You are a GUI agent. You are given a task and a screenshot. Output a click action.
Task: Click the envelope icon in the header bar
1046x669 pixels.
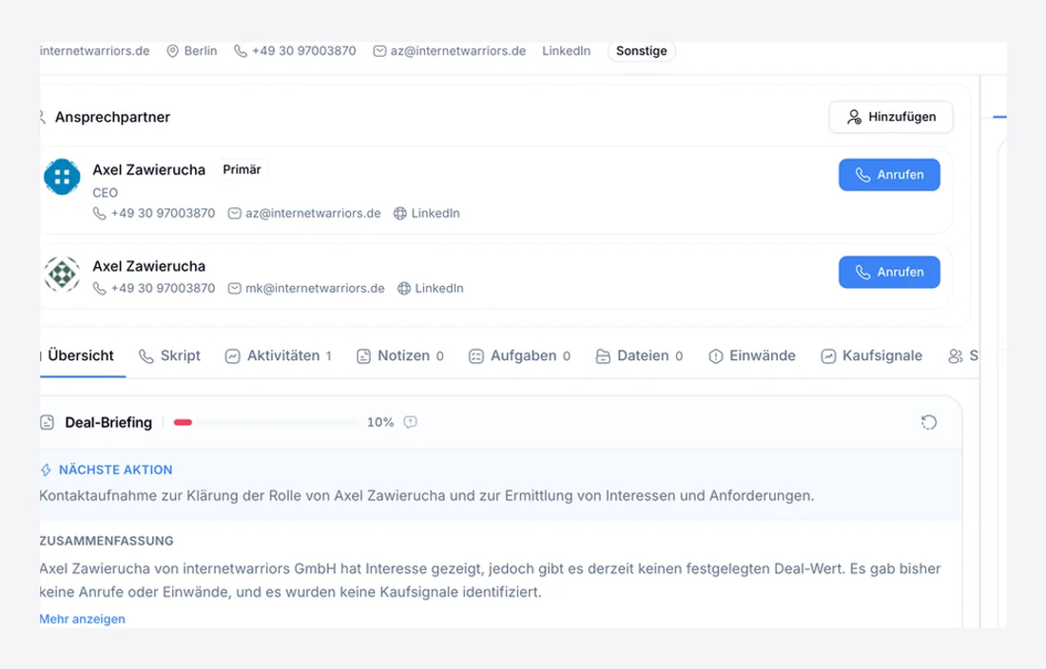pyautogui.click(x=379, y=51)
